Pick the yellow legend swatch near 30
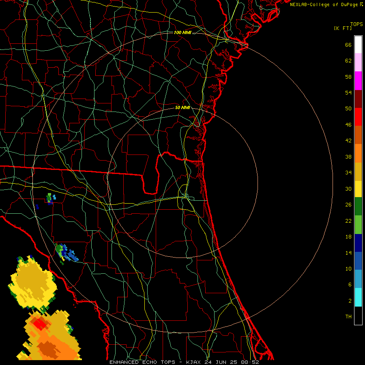Viewport: 365px width, 365px height. [358, 189]
